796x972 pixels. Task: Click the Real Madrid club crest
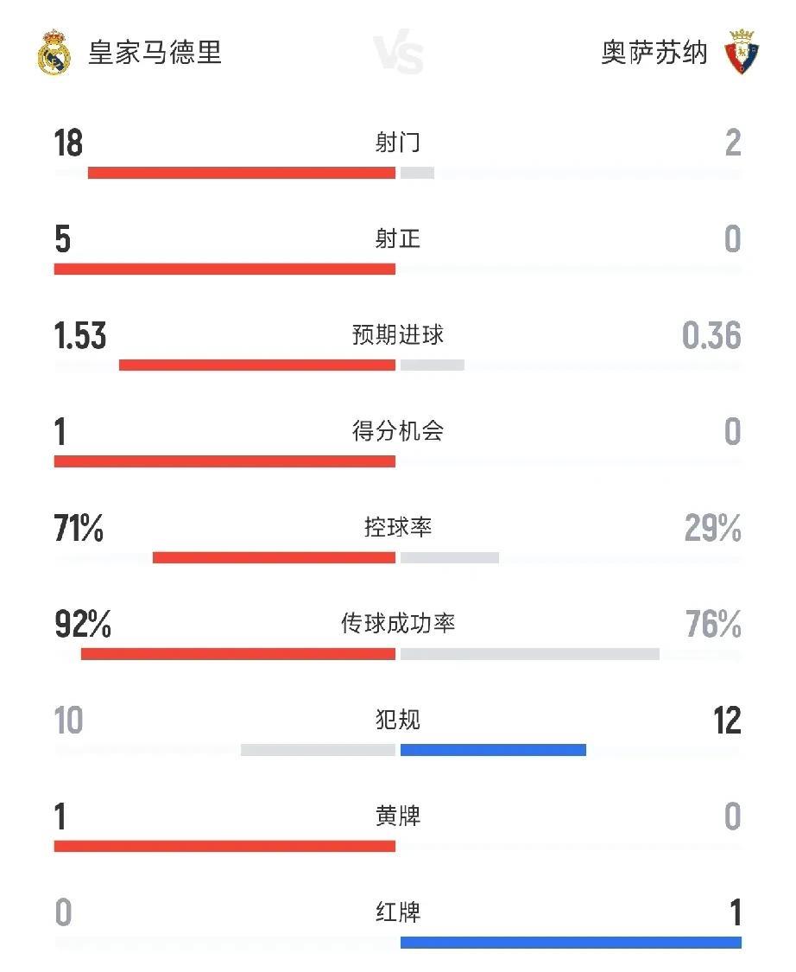(54, 53)
